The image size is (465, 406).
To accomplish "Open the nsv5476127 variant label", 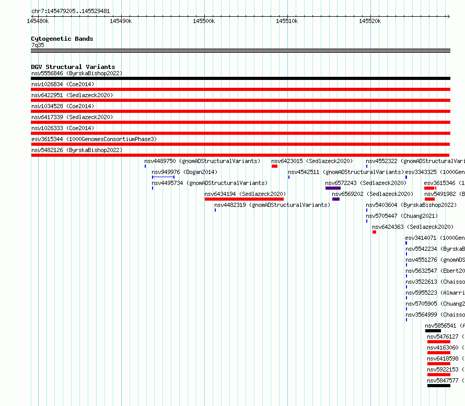I will pyautogui.click(x=446, y=337).
